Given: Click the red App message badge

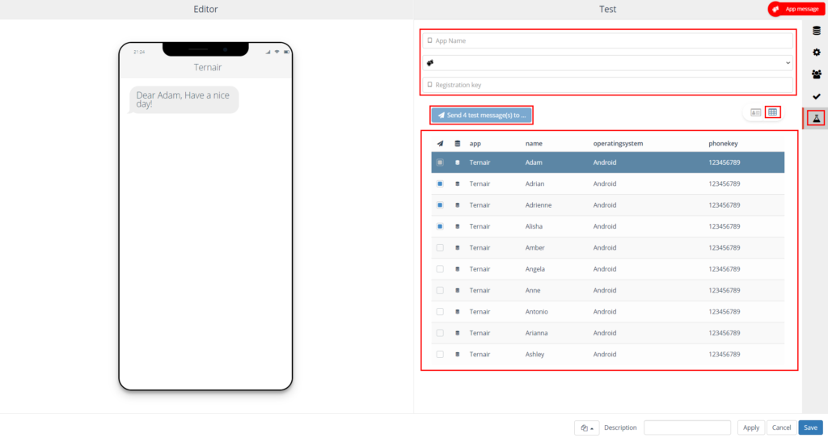Looking at the screenshot, I should coord(796,9).
